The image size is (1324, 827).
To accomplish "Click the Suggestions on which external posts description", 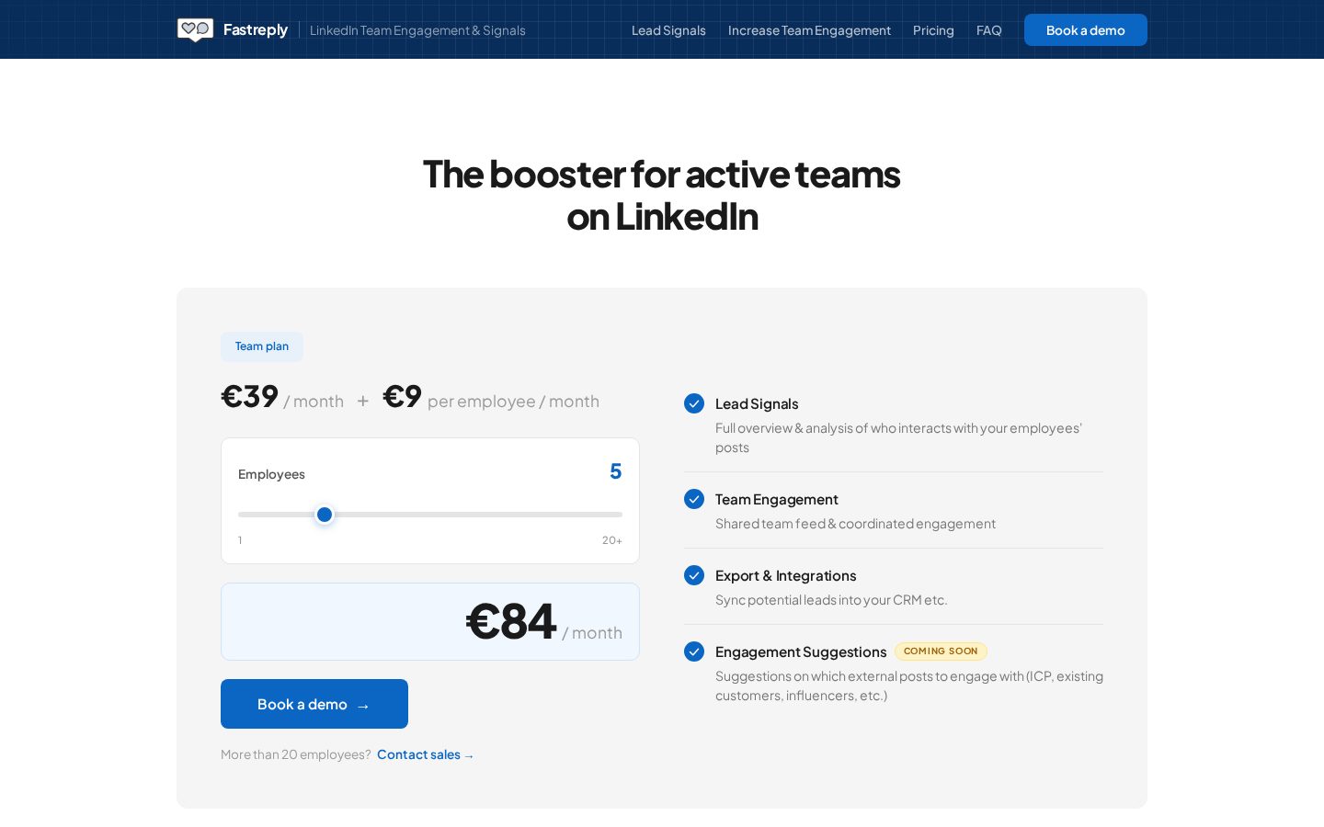I will coord(909,685).
